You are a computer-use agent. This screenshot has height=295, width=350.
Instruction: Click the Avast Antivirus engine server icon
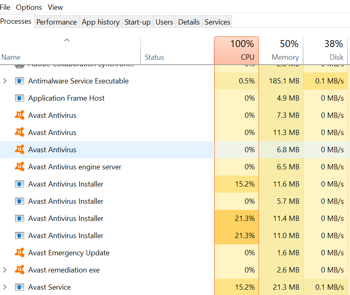pos(20,167)
